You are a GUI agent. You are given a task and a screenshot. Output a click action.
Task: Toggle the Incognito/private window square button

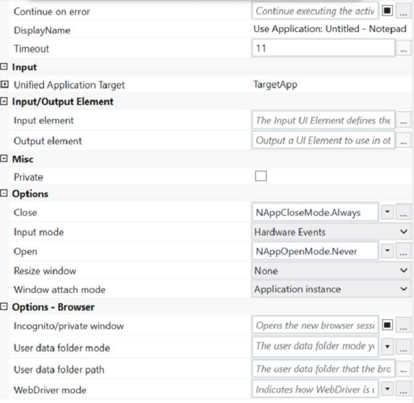(x=388, y=325)
